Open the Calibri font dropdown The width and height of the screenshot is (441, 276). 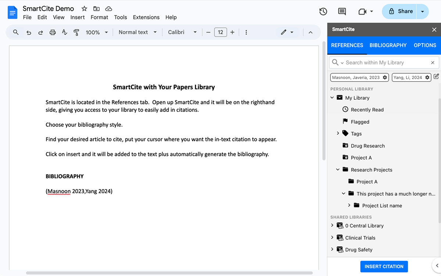click(x=182, y=32)
